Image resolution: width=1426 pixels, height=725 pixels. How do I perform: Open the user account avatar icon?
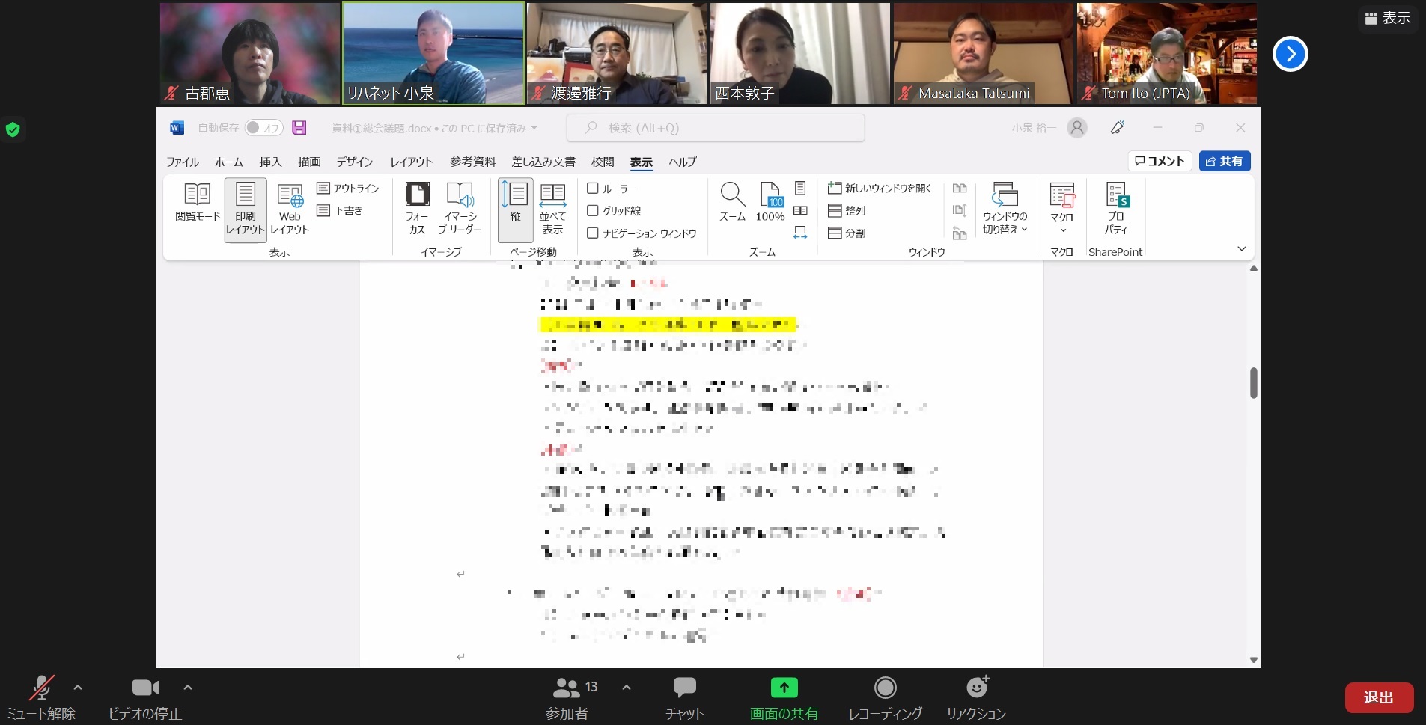(1077, 128)
